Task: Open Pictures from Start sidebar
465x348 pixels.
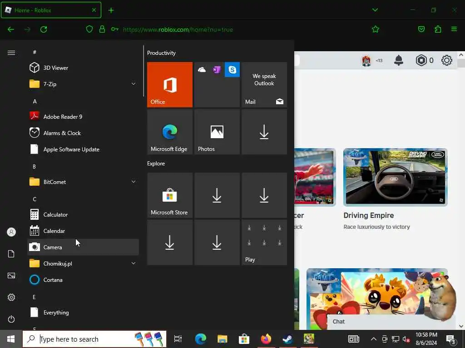Action: coord(11,275)
